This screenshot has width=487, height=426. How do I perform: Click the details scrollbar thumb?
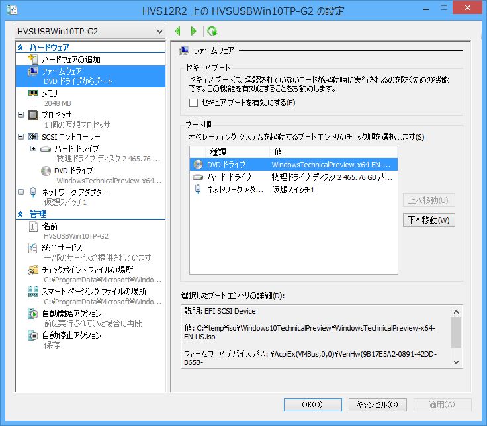click(457, 332)
